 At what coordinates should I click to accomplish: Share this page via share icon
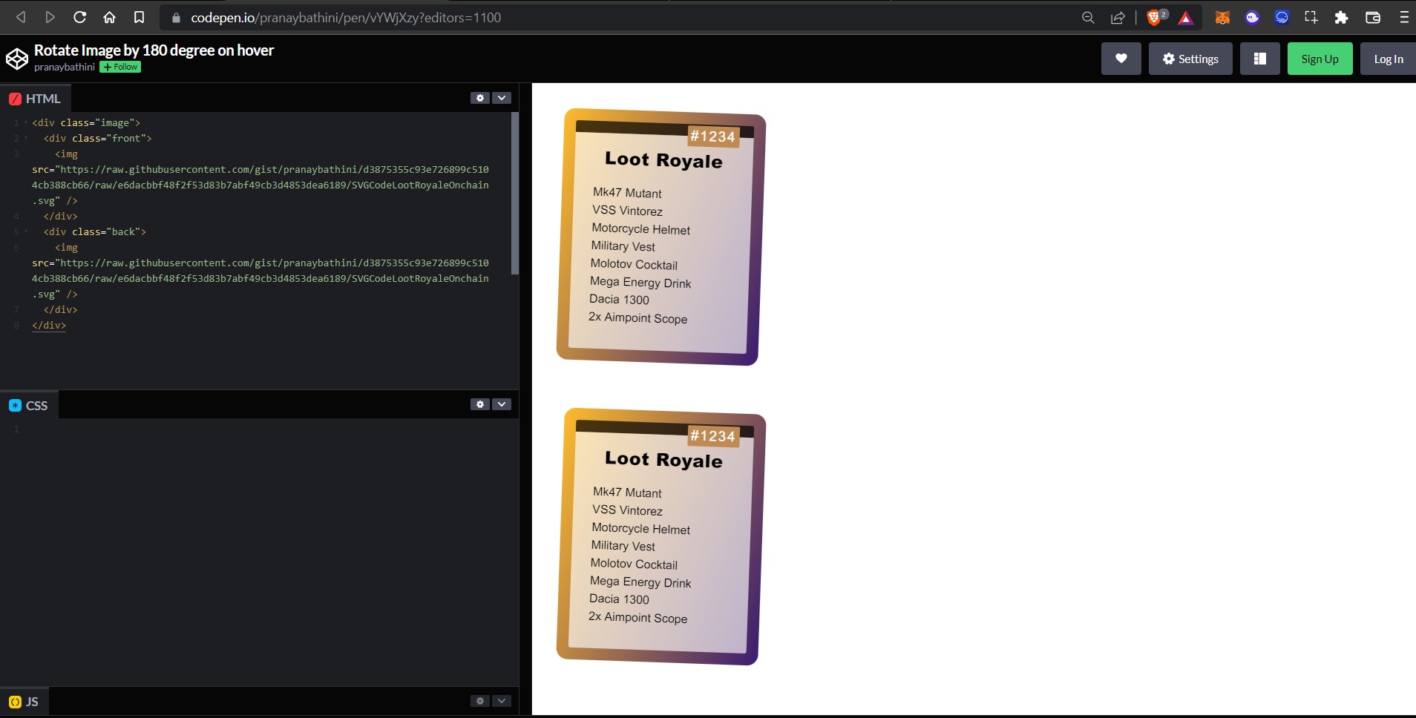pos(1118,17)
